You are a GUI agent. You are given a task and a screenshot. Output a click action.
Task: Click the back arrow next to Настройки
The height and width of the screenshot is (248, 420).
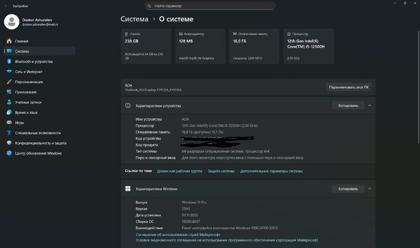coord(6,6)
